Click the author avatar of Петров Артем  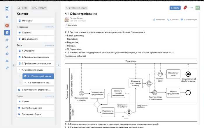pos(67,20)
